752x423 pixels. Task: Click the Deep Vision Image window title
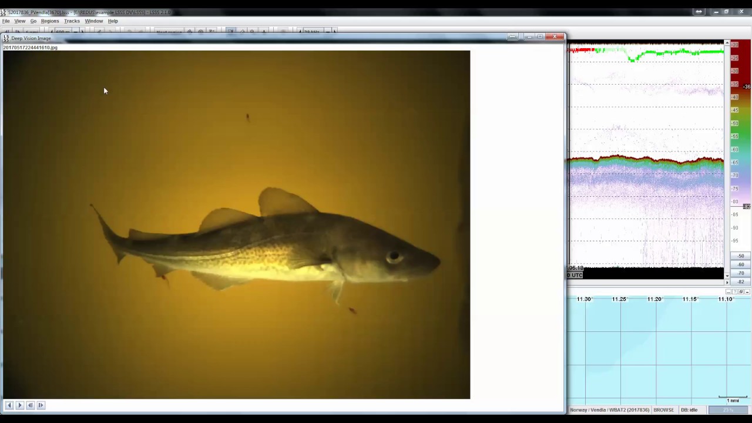pos(31,38)
